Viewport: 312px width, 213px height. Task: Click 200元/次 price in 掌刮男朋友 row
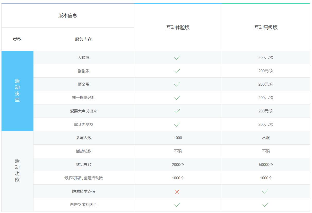click(x=266, y=125)
